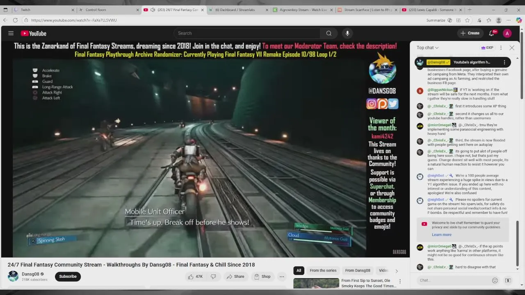Select From Dansg08 chip
525x295 pixels.
358,270
